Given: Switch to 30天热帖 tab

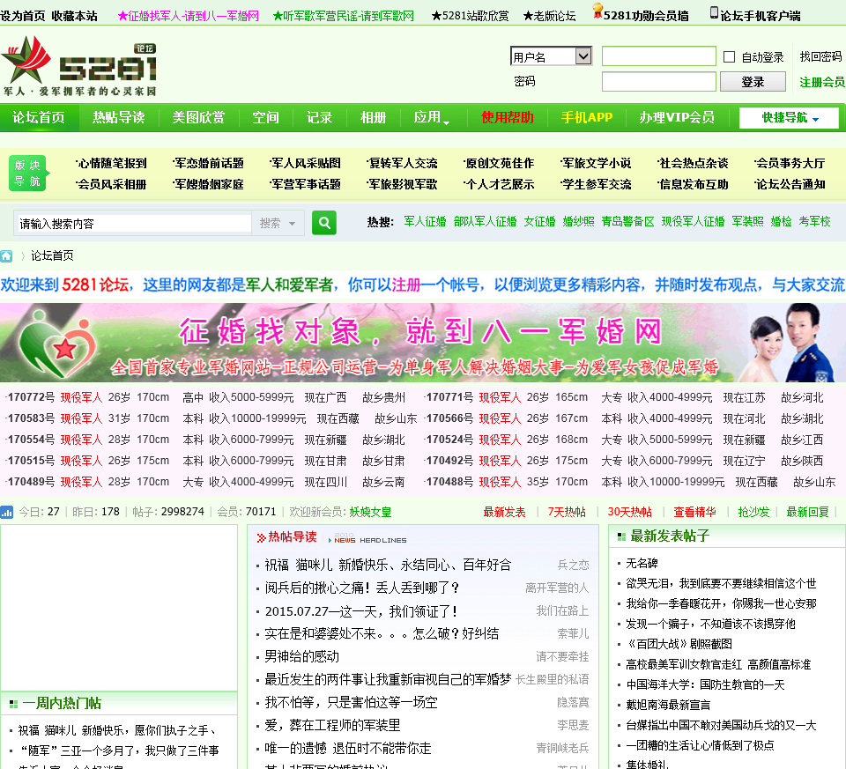Looking at the screenshot, I should [629, 512].
